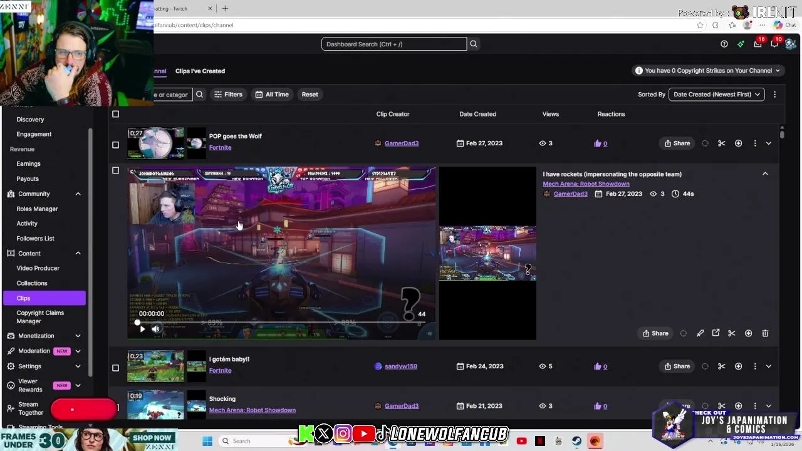Check the I gotém baby!! row checkbox
Image resolution: width=802 pixels, height=451 pixels.
coord(115,368)
